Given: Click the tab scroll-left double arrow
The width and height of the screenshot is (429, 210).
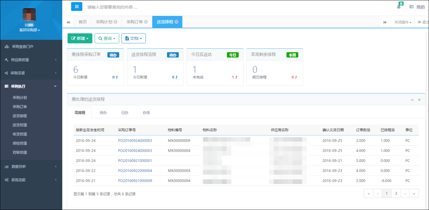Looking at the screenshot, I should pyautogui.click(x=68, y=22).
